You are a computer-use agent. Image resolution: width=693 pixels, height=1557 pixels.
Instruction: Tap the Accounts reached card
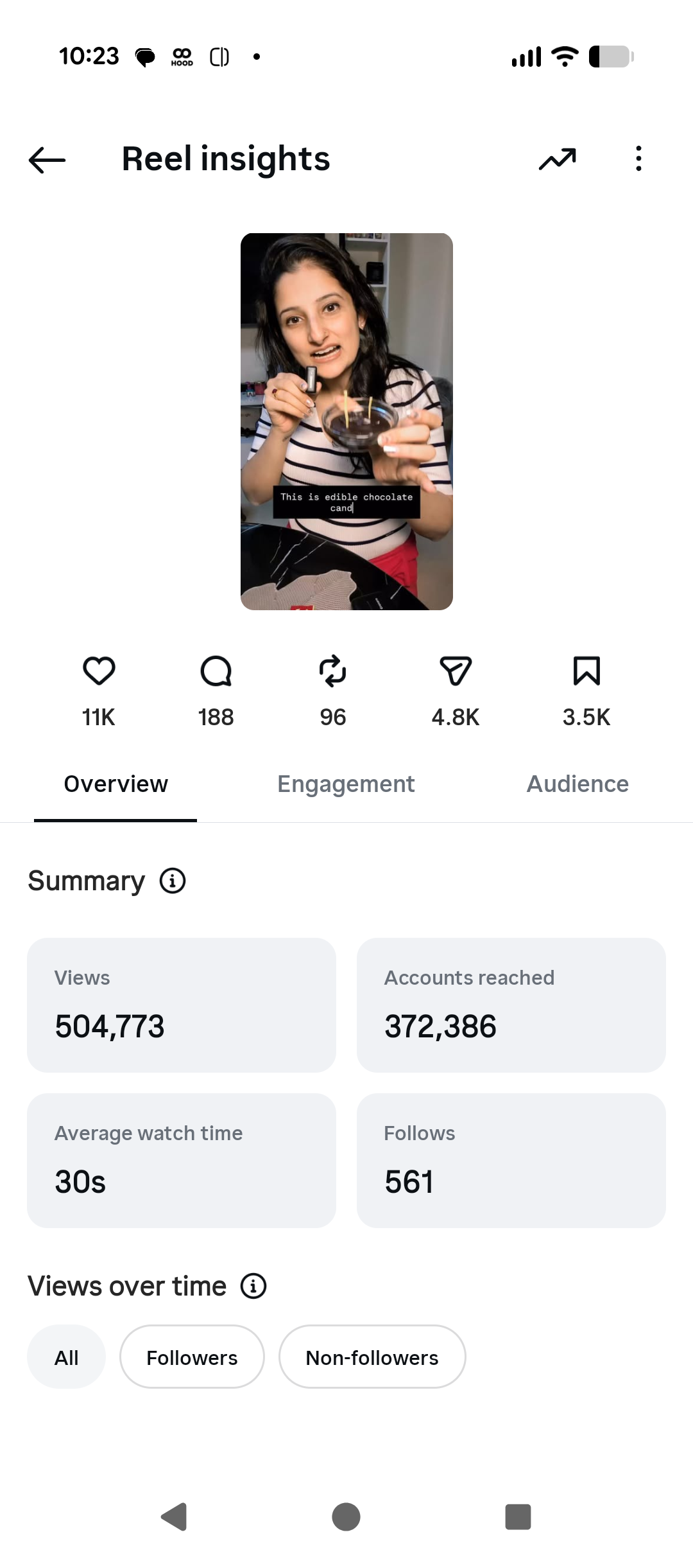[x=511, y=1005]
